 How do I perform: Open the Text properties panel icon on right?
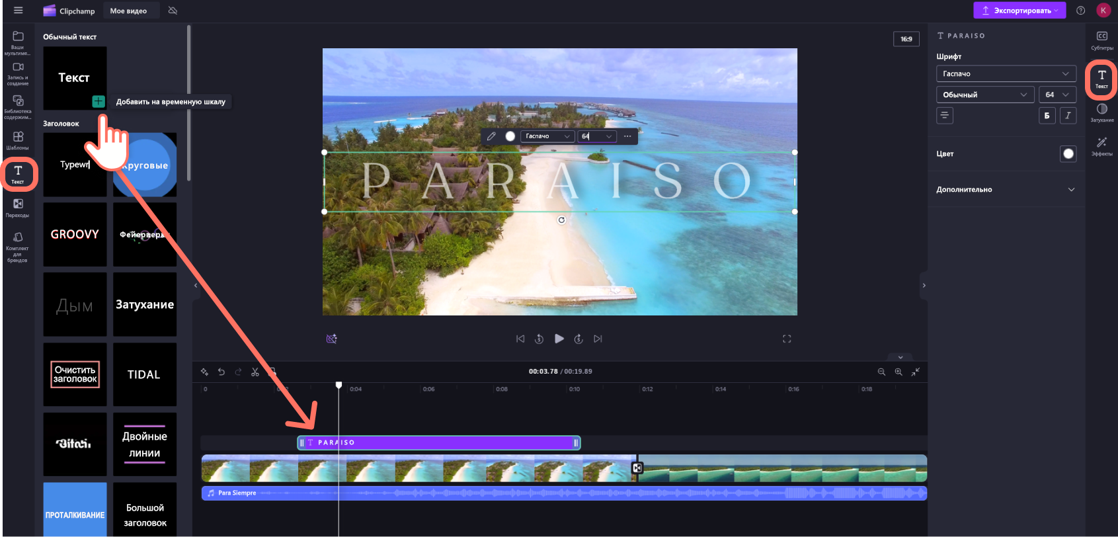(1102, 79)
